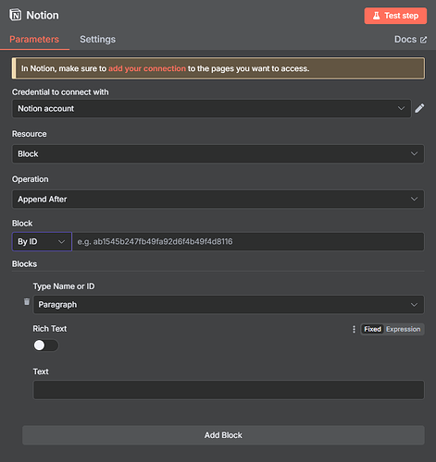Image resolution: width=436 pixels, height=462 pixels.
Task: Open the Operation dropdown Append After
Action: point(218,199)
